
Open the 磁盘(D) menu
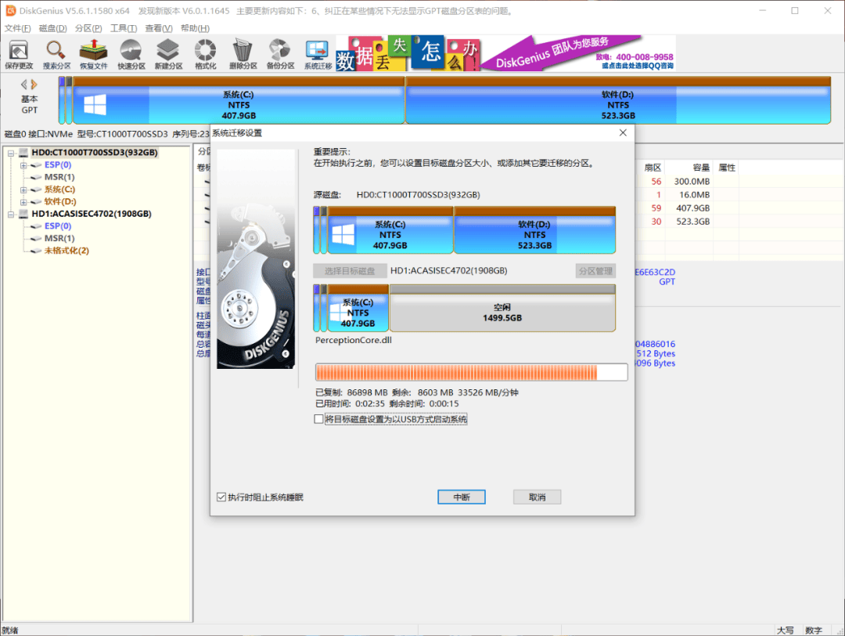(x=52, y=28)
